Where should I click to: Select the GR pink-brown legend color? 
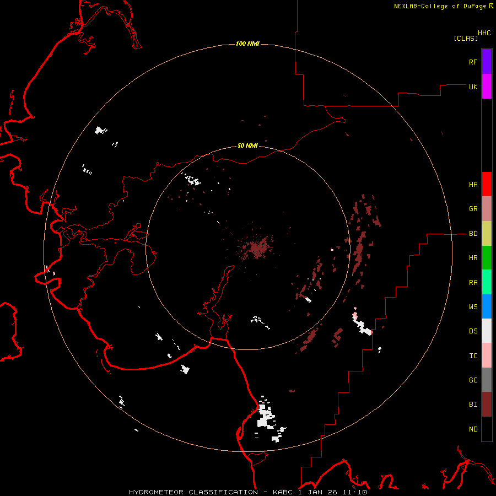(487, 209)
